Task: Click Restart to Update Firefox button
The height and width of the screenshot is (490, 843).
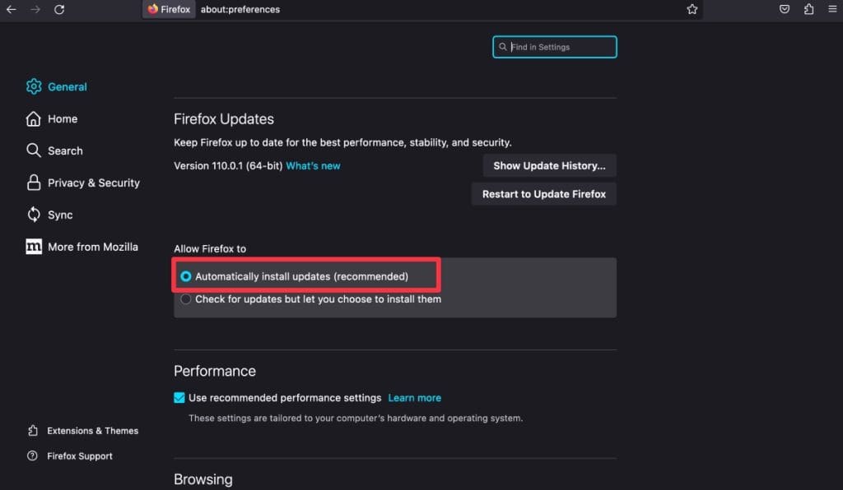Action: [x=543, y=195]
